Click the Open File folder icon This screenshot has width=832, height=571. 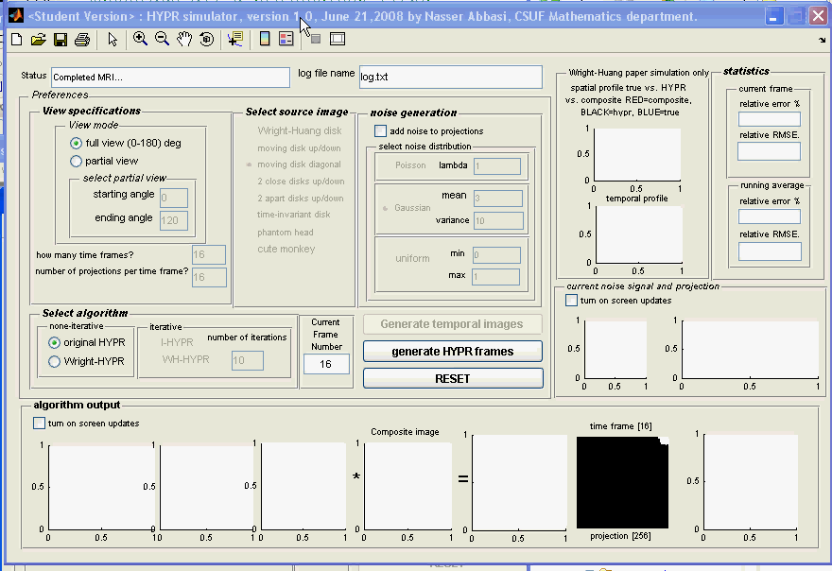point(38,39)
